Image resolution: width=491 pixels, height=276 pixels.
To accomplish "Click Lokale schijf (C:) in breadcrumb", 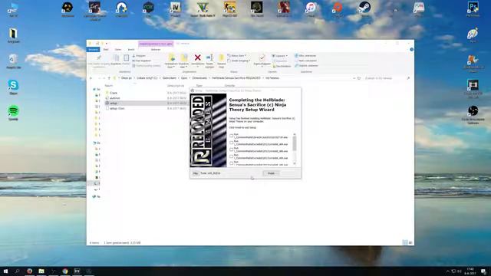I will pos(147,78).
